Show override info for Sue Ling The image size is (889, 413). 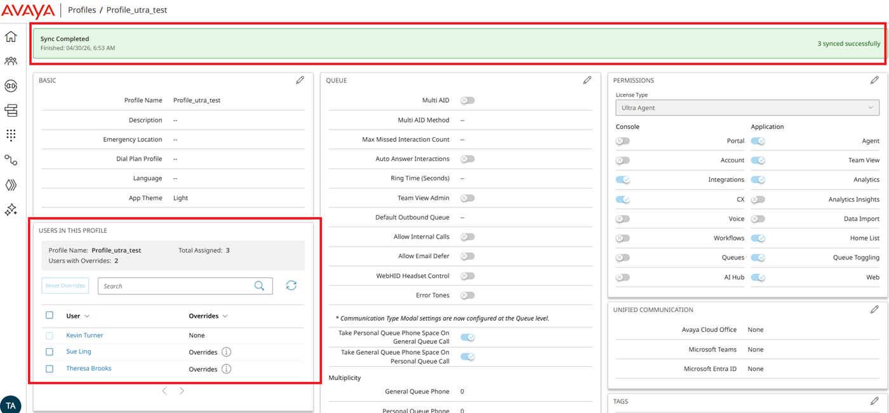[226, 352]
